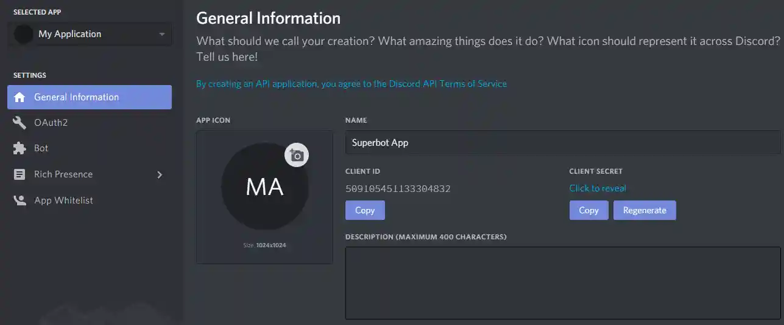Click the wrench icon for OAuth2
The width and height of the screenshot is (784, 325).
click(20, 123)
